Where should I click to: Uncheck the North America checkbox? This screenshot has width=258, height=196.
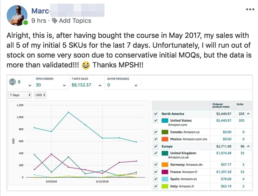coord(155,114)
